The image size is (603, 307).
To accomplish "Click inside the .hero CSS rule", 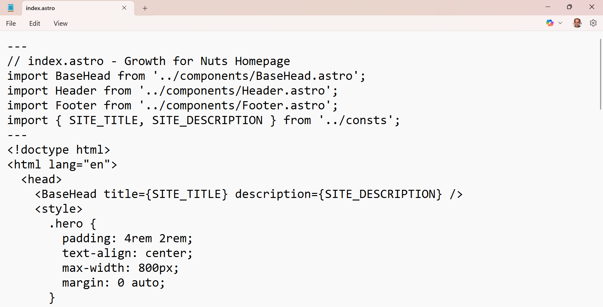I will [72, 223].
